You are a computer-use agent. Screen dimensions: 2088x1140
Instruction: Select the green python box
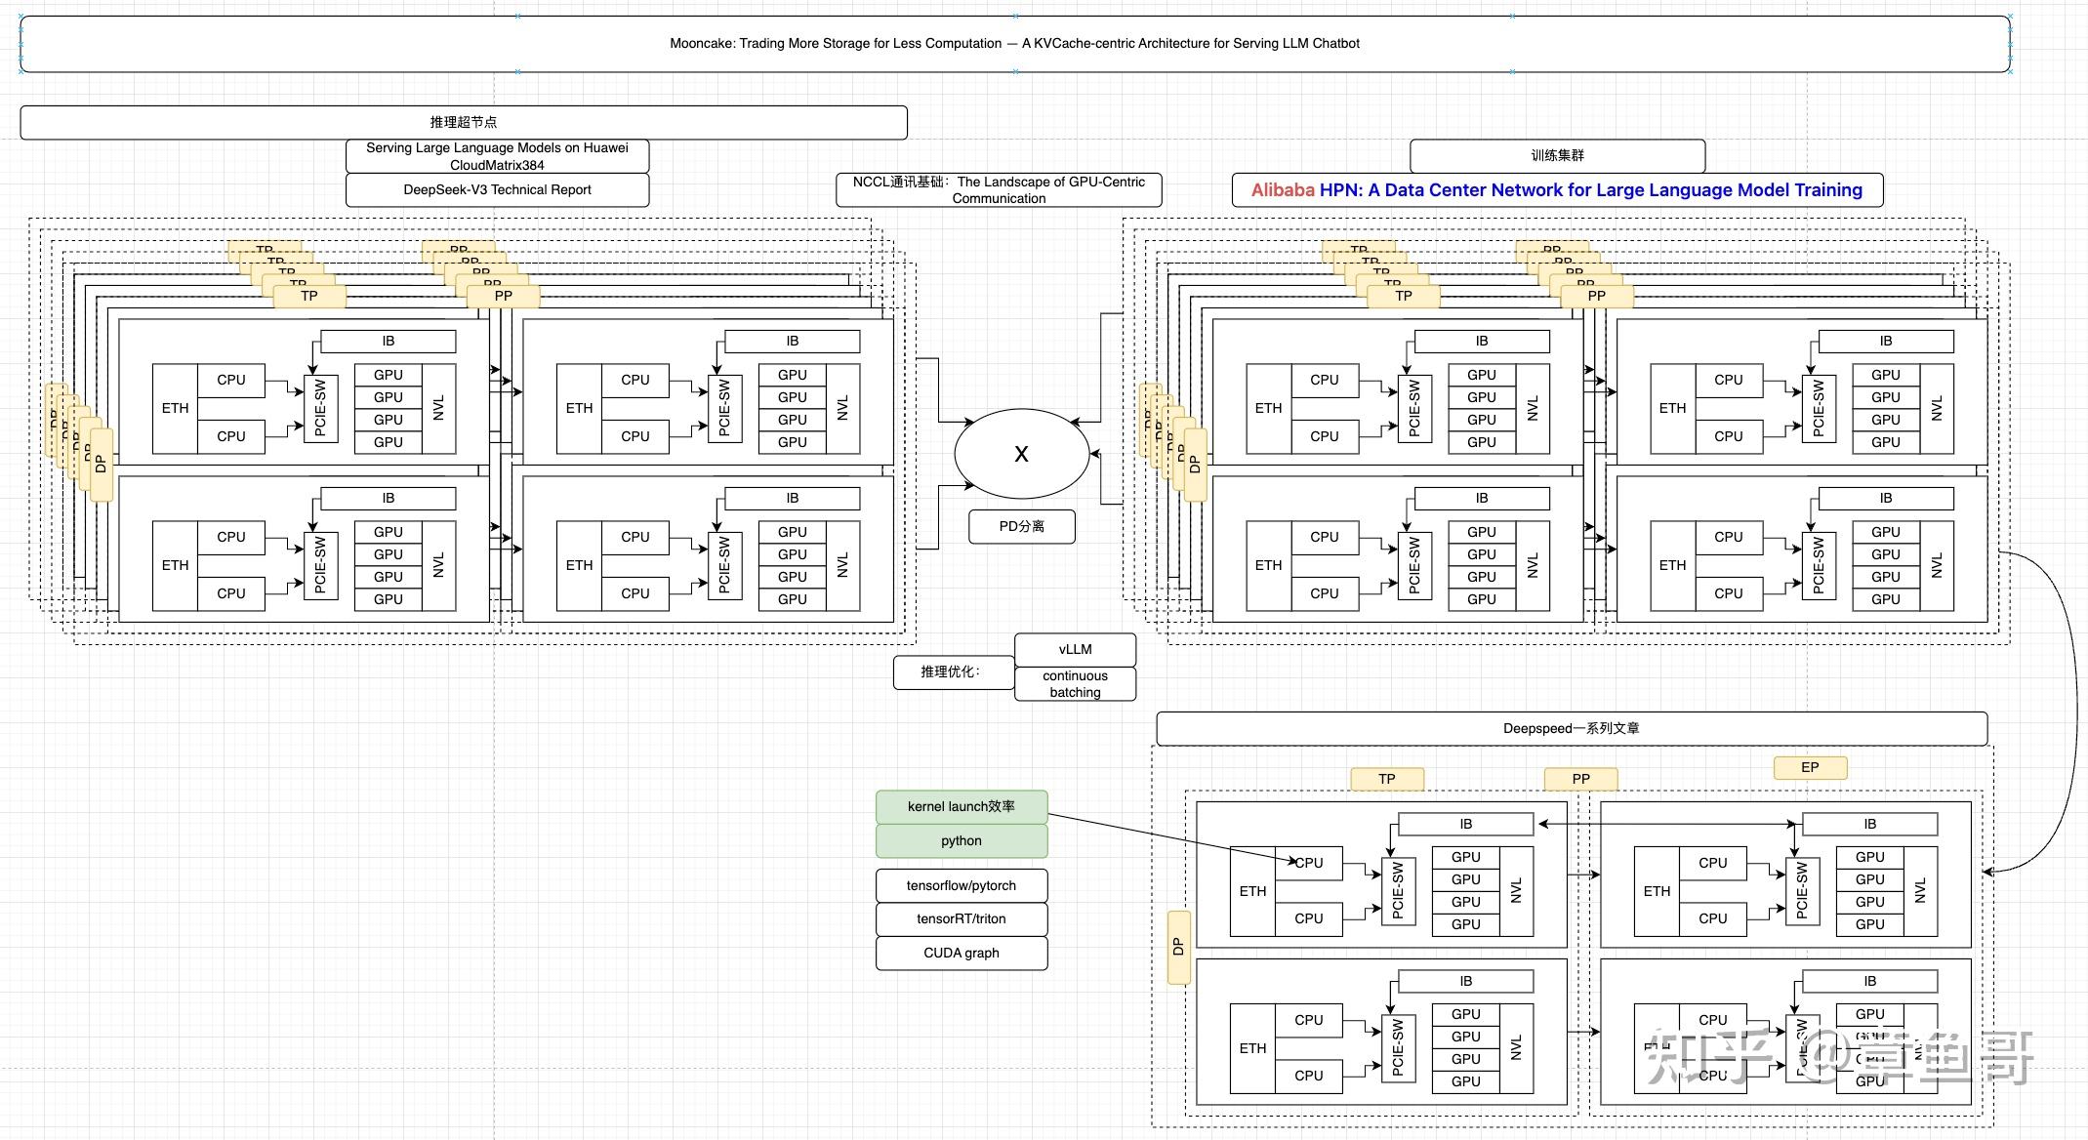click(962, 840)
